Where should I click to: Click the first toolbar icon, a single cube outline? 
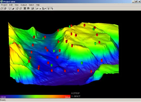[x=2, y=9]
